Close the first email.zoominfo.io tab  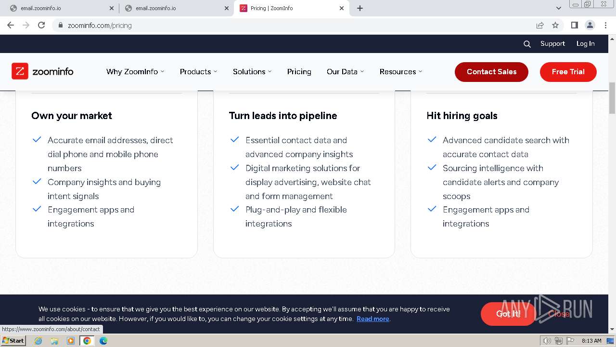tap(112, 8)
